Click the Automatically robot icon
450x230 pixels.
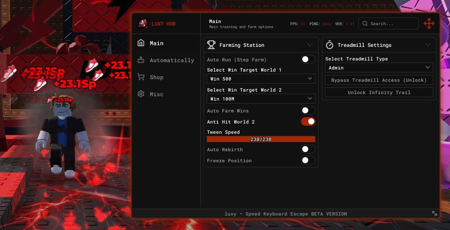tap(140, 60)
